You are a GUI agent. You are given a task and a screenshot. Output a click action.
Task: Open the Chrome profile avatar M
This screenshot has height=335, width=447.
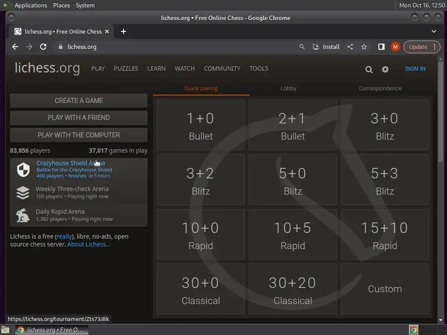[x=395, y=47]
